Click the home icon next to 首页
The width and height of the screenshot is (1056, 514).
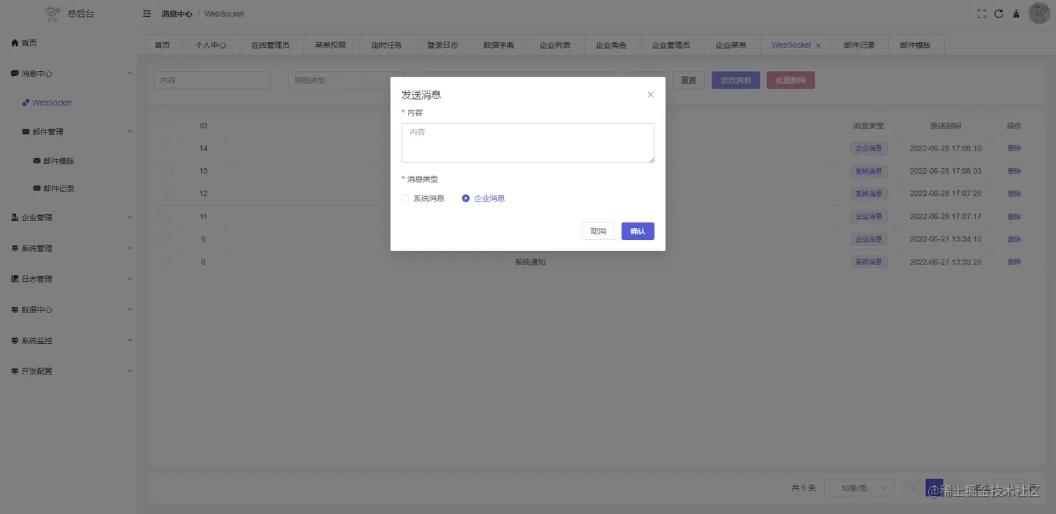click(15, 43)
